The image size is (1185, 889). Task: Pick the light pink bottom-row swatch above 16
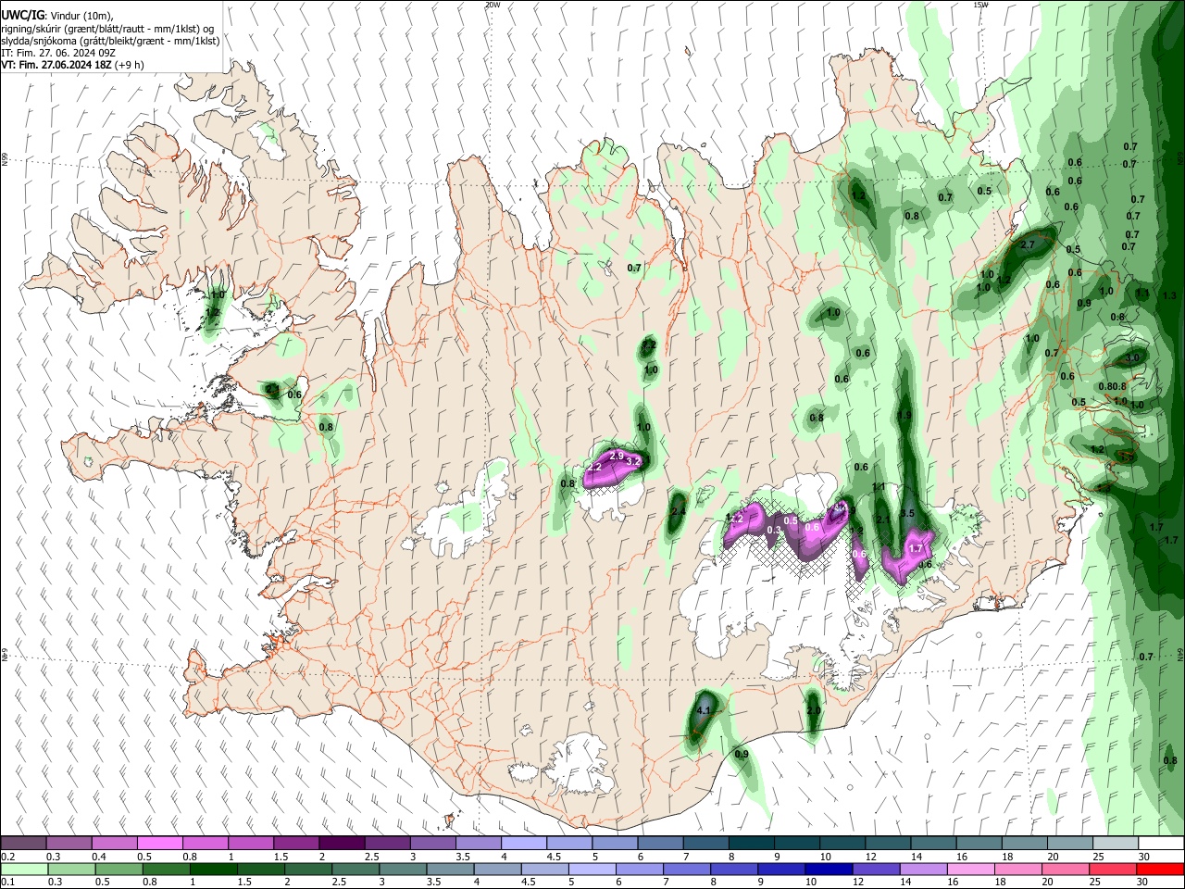(970, 869)
